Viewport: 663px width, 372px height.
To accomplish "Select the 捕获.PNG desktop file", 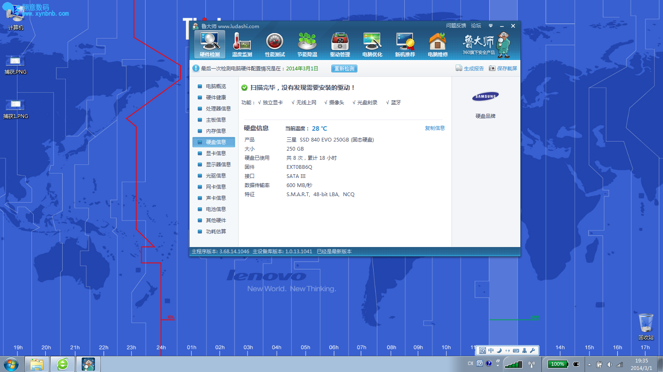I will coord(15,65).
